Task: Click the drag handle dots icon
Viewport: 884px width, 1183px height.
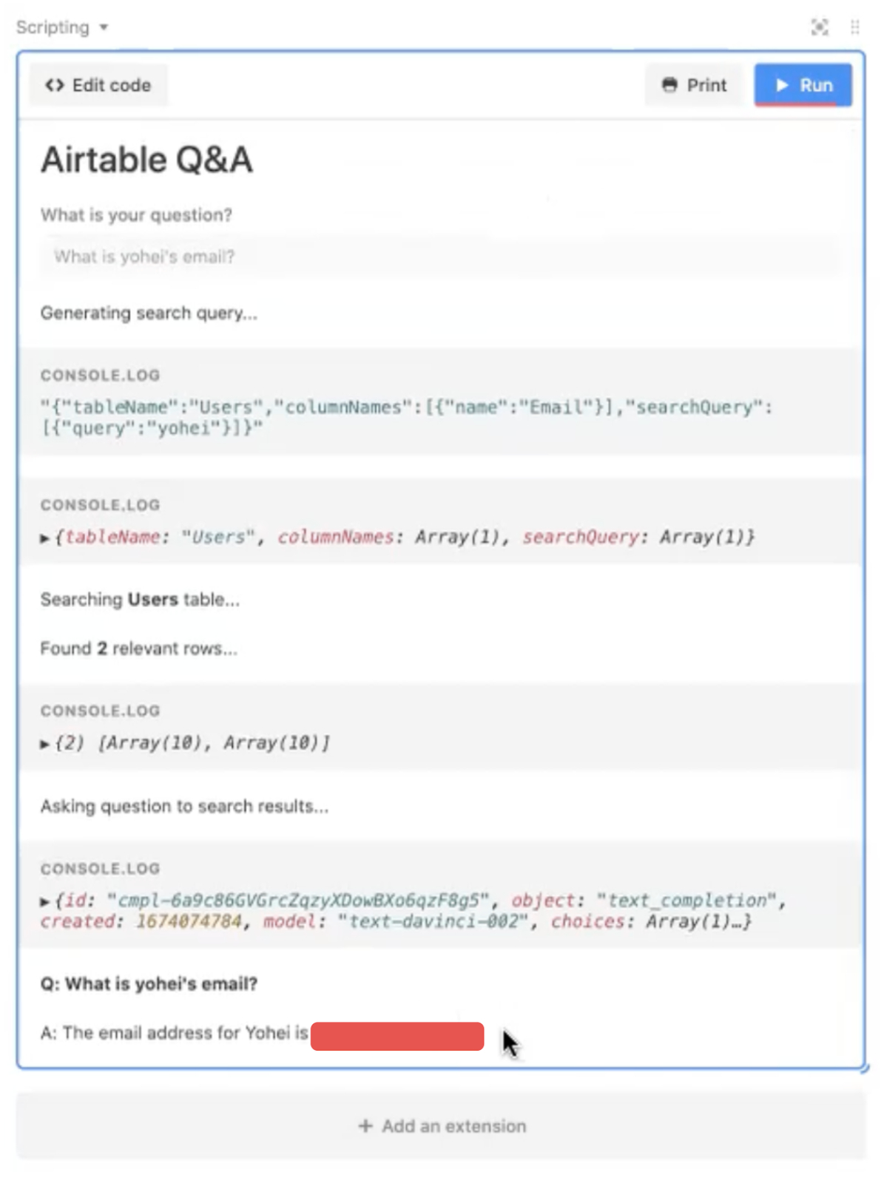Action: tap(855, 27)
